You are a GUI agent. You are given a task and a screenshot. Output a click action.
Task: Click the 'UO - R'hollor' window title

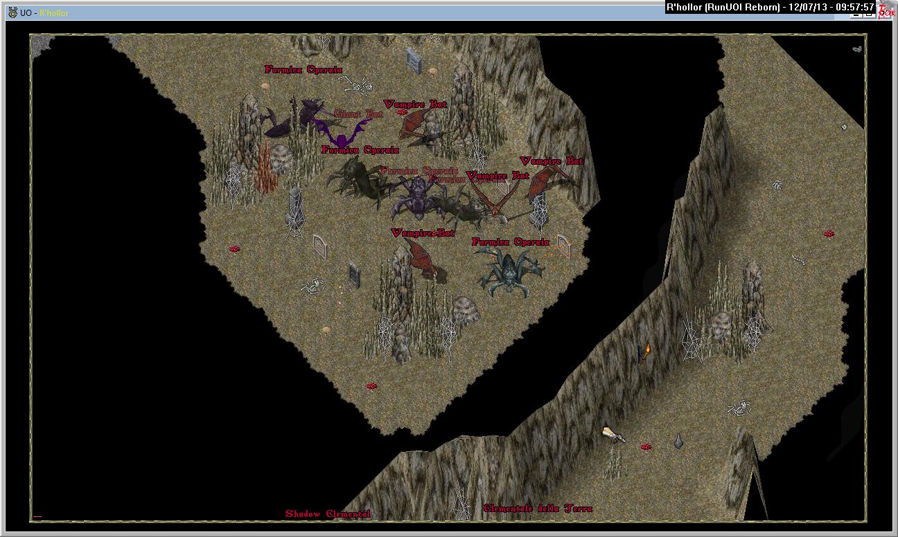point(44,13)
